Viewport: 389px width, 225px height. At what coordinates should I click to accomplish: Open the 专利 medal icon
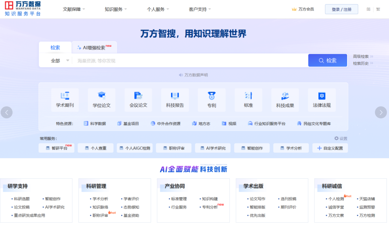point(212,96)
